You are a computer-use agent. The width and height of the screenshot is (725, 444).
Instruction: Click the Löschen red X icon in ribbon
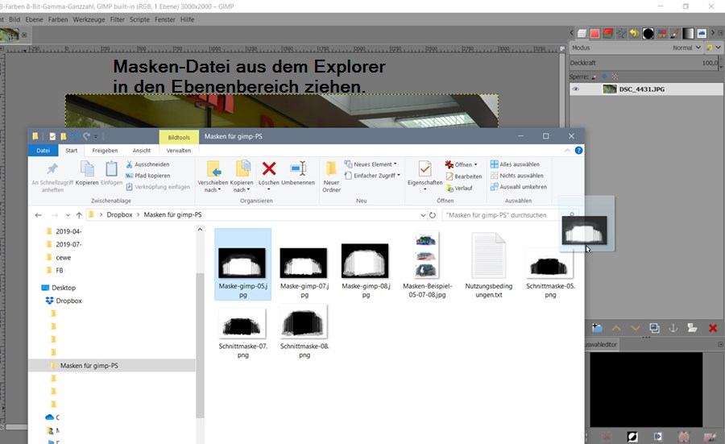coord(269,168)
